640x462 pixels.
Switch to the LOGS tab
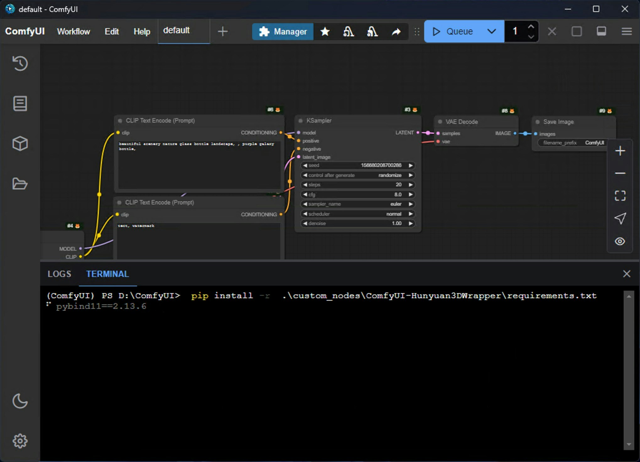59,274
